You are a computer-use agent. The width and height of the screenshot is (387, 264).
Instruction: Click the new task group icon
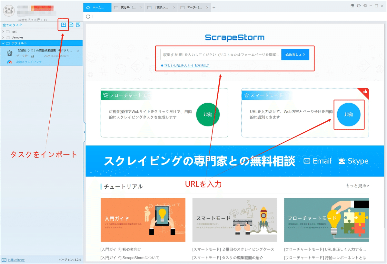(71, 25)
